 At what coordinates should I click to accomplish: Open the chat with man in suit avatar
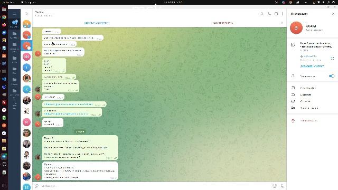[26, 144]
